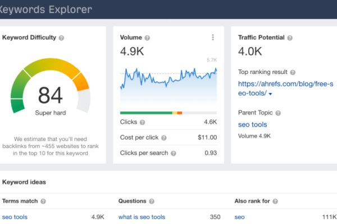
Task: Open help icon beside Volume heading
Action: [147, 38]
